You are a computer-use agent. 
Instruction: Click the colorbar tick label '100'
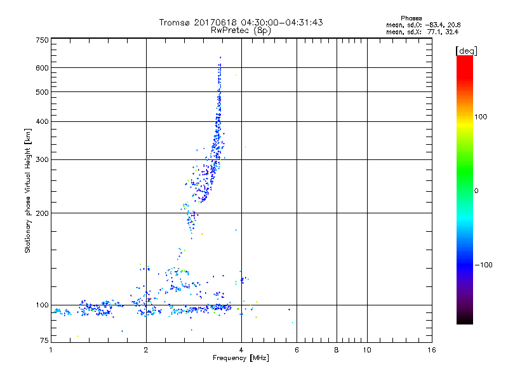[481, 117]
